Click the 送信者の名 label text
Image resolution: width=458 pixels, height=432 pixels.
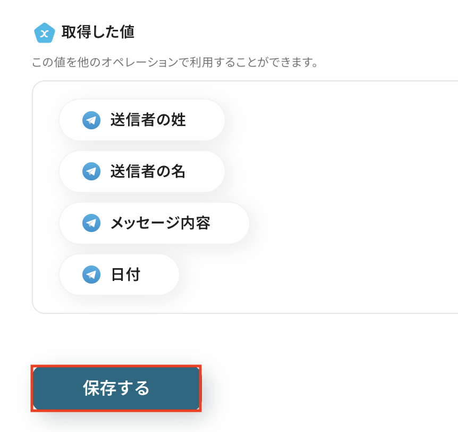pos(148,171)
